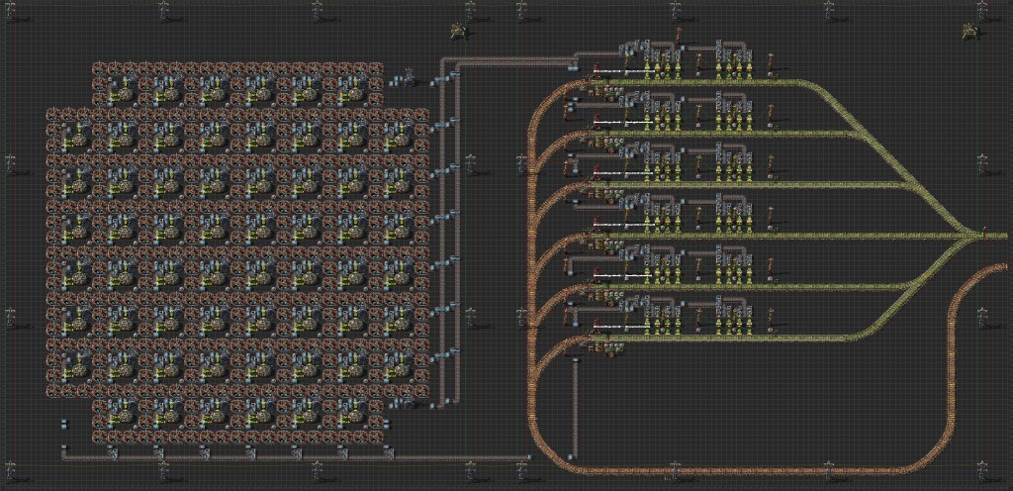Select the big electric pole in the bottom-right corner
1013x491 pixels.
(x=981, y=473)
